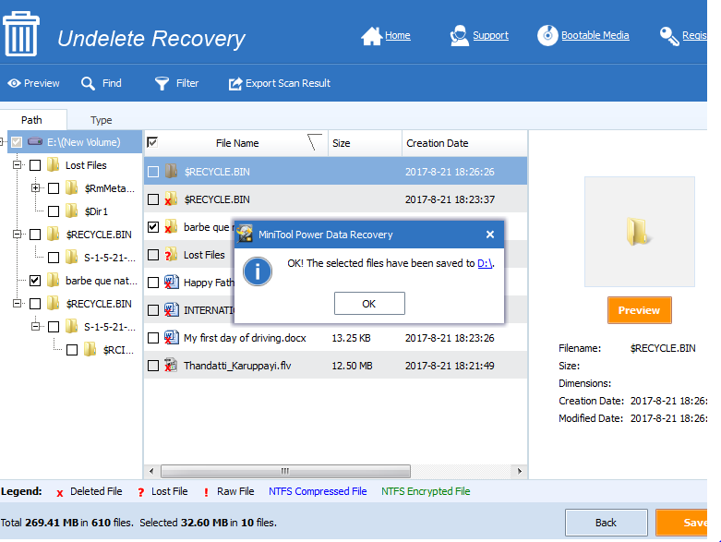Click the Word icon of My first day of driving.docx
The height and width of the screenshot is (542, 721).
(171, 337)
